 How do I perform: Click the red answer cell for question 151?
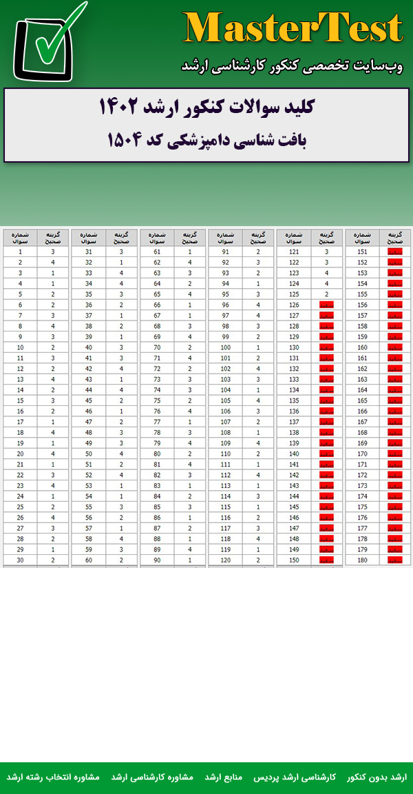click(x=394, y=252)
